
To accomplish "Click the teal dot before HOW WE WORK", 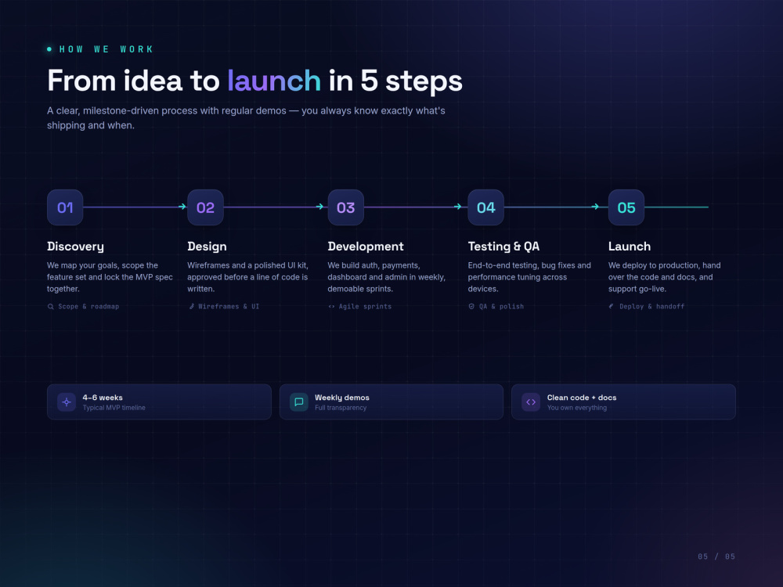I will (49, 49).
